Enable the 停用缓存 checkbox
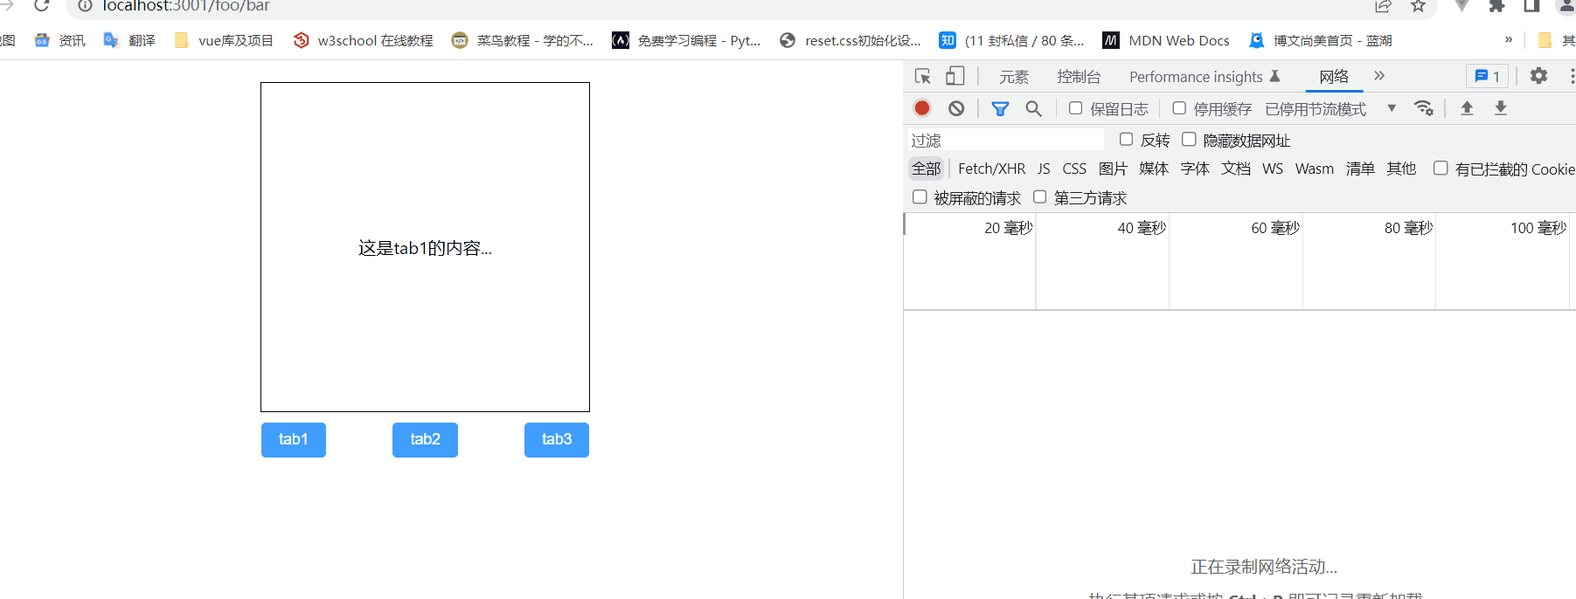Screen dimensions: 1576x599 coord(1179,108)
